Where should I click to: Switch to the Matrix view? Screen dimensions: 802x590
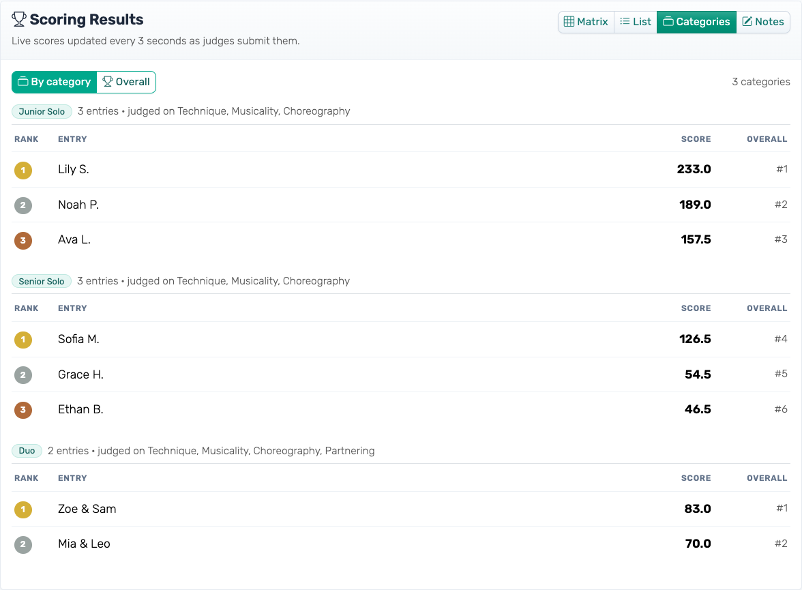[x=586, y=22]
